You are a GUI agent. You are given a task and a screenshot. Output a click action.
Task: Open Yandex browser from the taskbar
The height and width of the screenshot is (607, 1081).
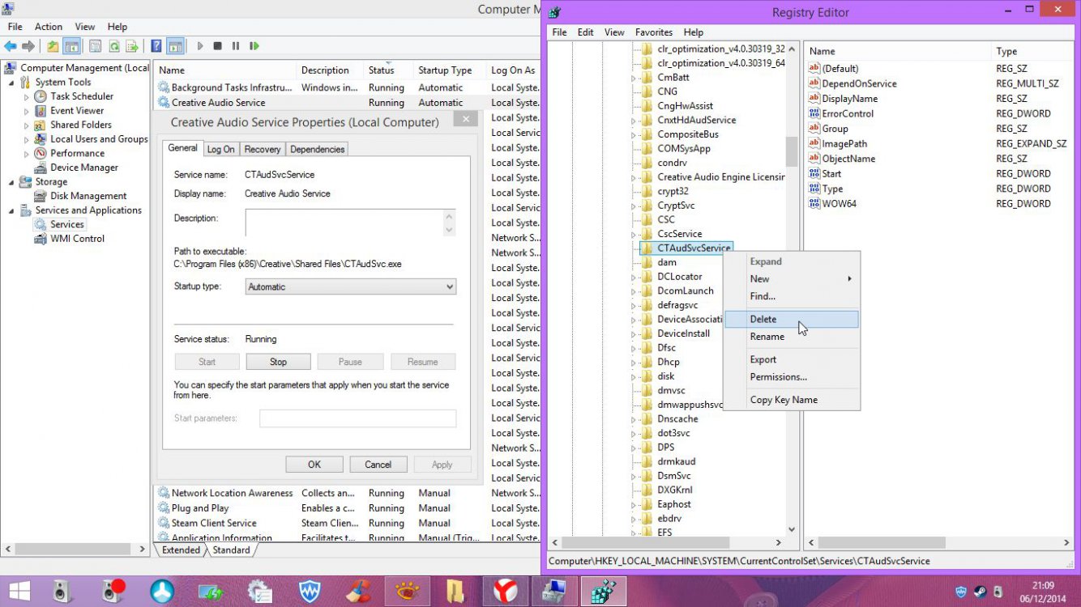pos(506,591)
